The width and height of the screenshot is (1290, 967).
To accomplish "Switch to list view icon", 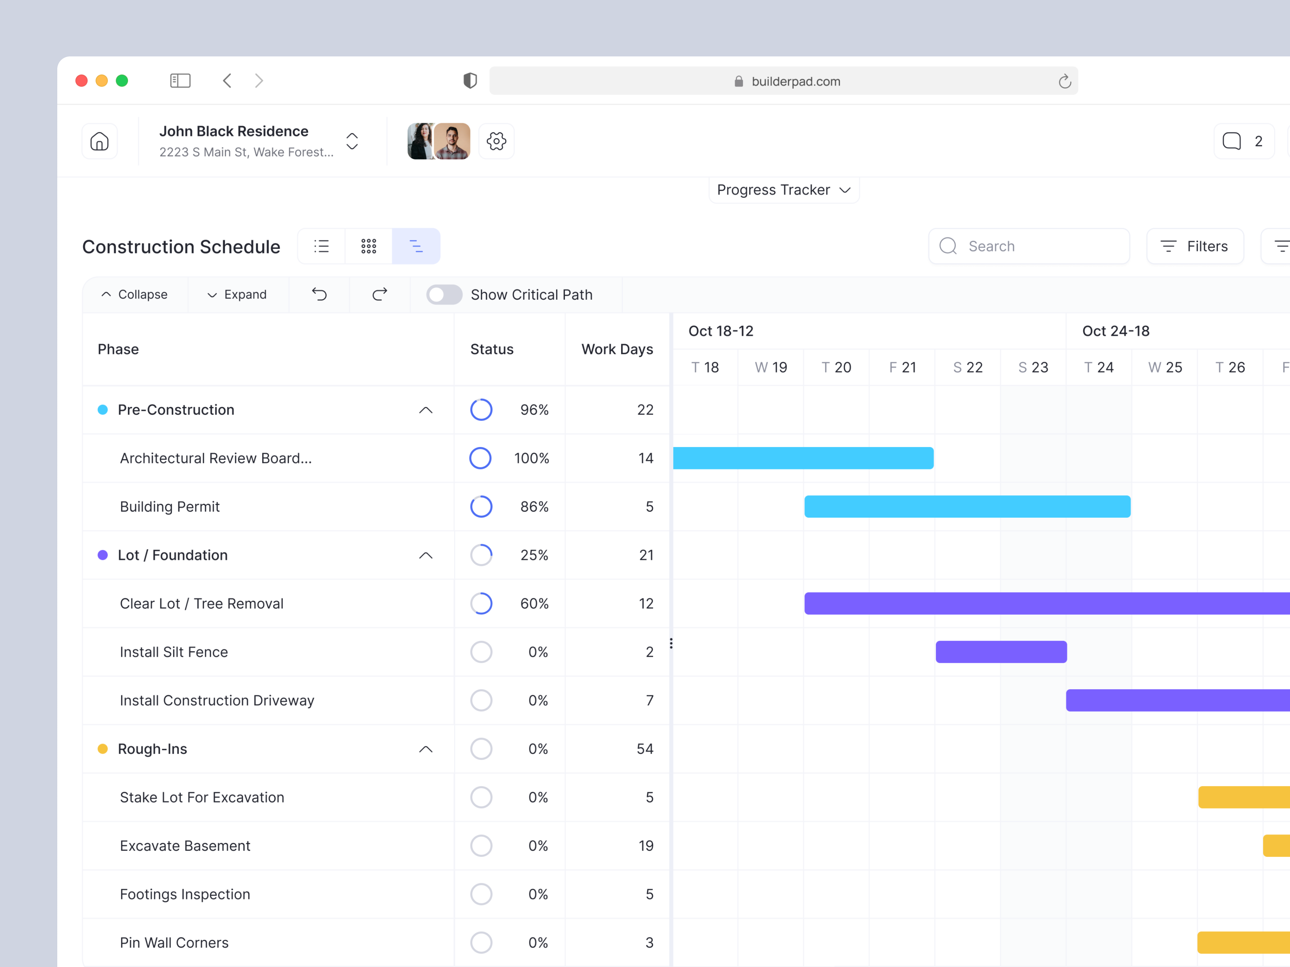I will coord(321,246).
